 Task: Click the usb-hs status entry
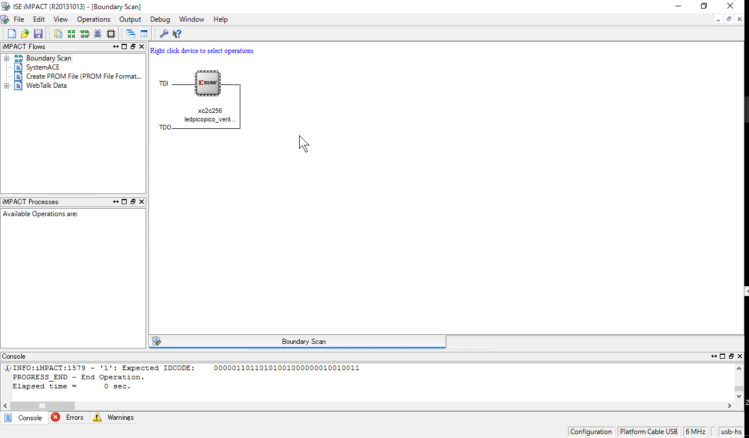pyautogui.click(x=731, y=432)
